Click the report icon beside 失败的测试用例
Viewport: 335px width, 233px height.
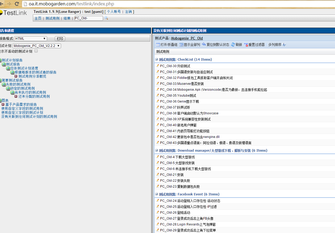click(4, 85)
